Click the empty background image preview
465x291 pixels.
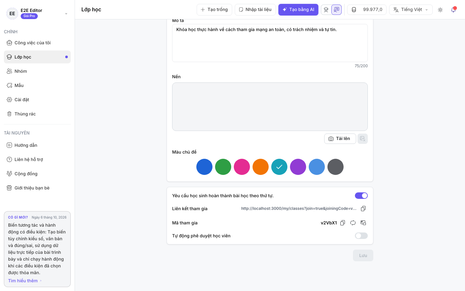click(x=270, y=107)
